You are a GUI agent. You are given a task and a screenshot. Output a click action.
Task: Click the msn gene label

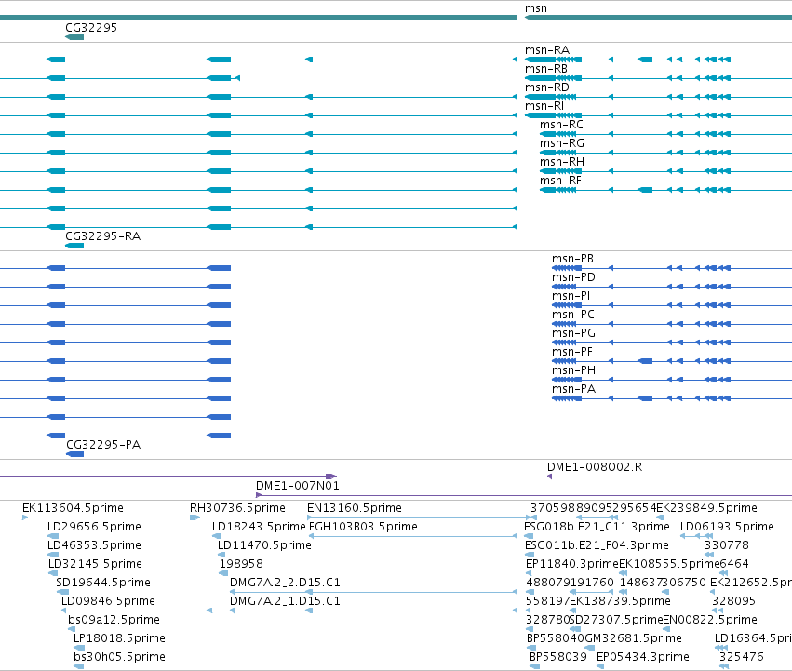point(535,8)
